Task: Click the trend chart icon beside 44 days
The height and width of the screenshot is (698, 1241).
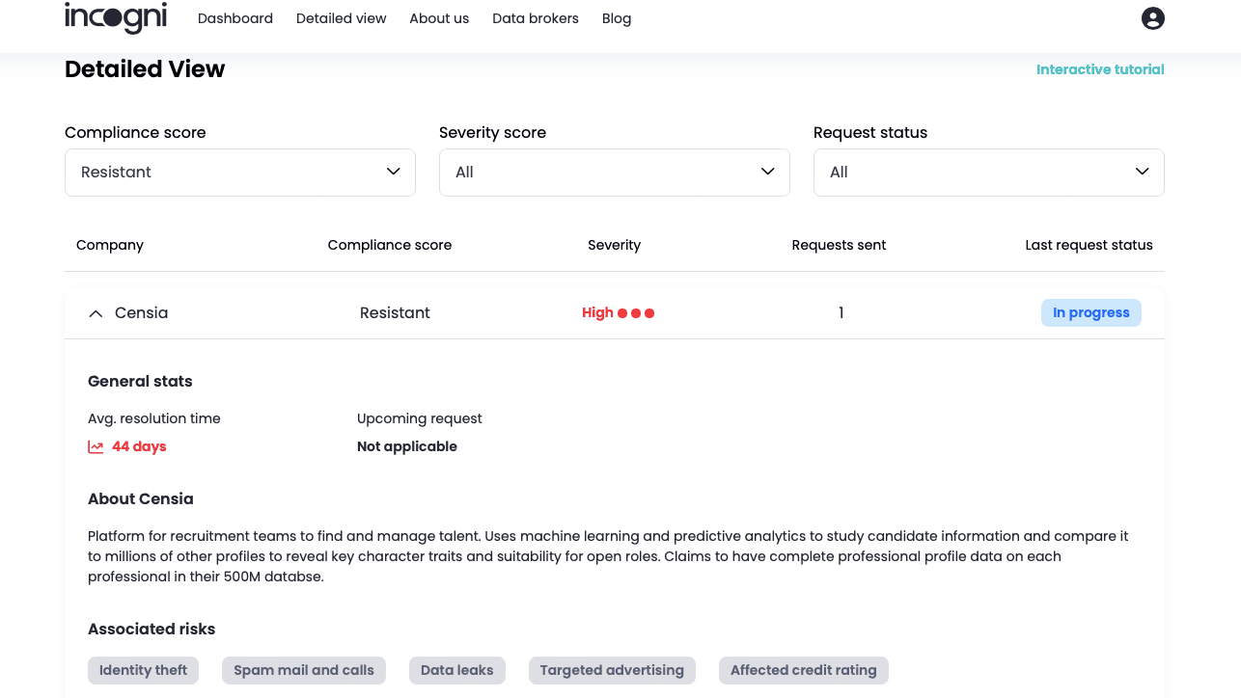Action: click(96, 446)
